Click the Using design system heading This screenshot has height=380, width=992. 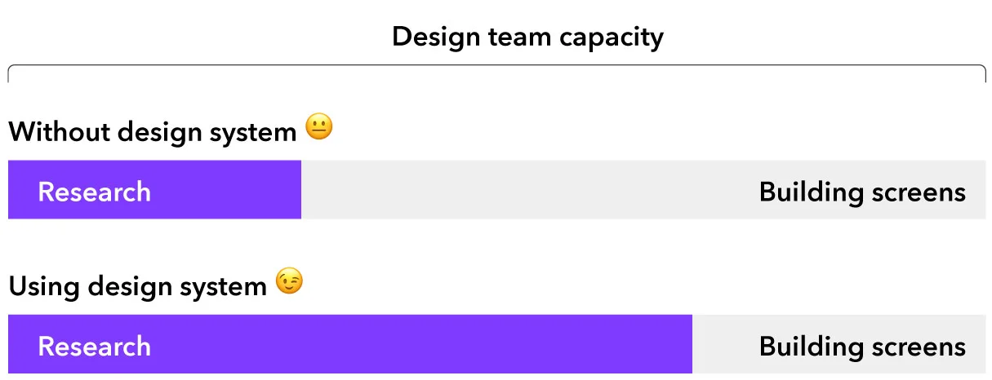pos(137,286)
